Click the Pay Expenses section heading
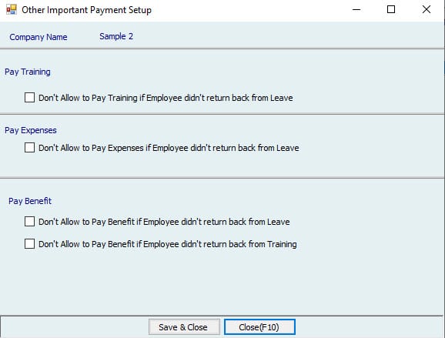 (31, 130)
